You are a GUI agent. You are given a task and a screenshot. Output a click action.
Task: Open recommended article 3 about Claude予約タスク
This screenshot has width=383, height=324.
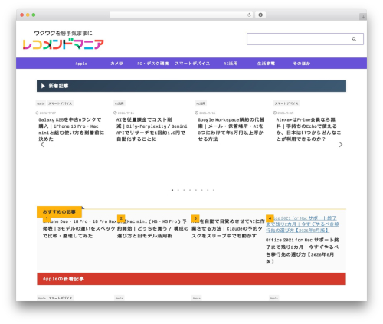pos(228,228)
